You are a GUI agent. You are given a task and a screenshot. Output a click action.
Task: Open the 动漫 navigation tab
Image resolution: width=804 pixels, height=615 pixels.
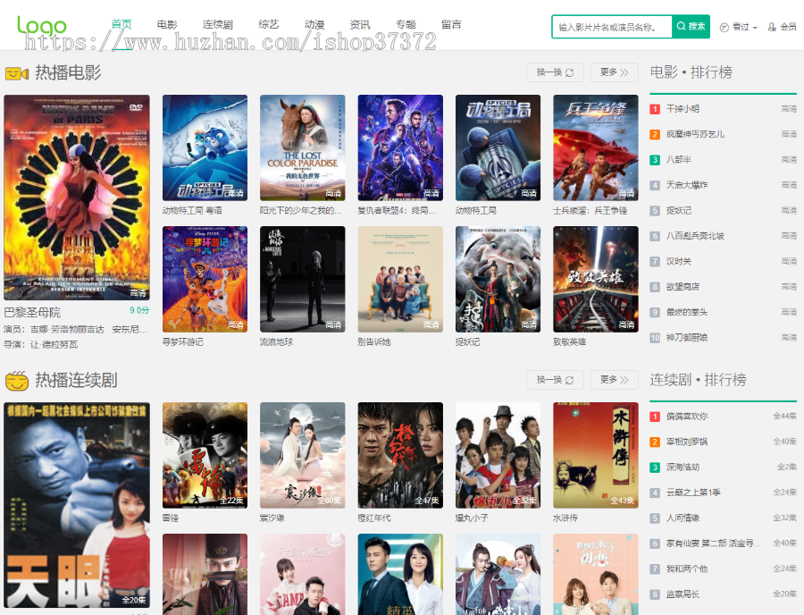click(314, 24)
